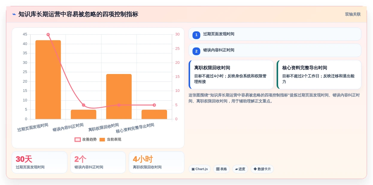The width and height of the screenshot is (373, 185).
Task: Click text 目标不超过4小时 in the card
Action: coord(210,76)
